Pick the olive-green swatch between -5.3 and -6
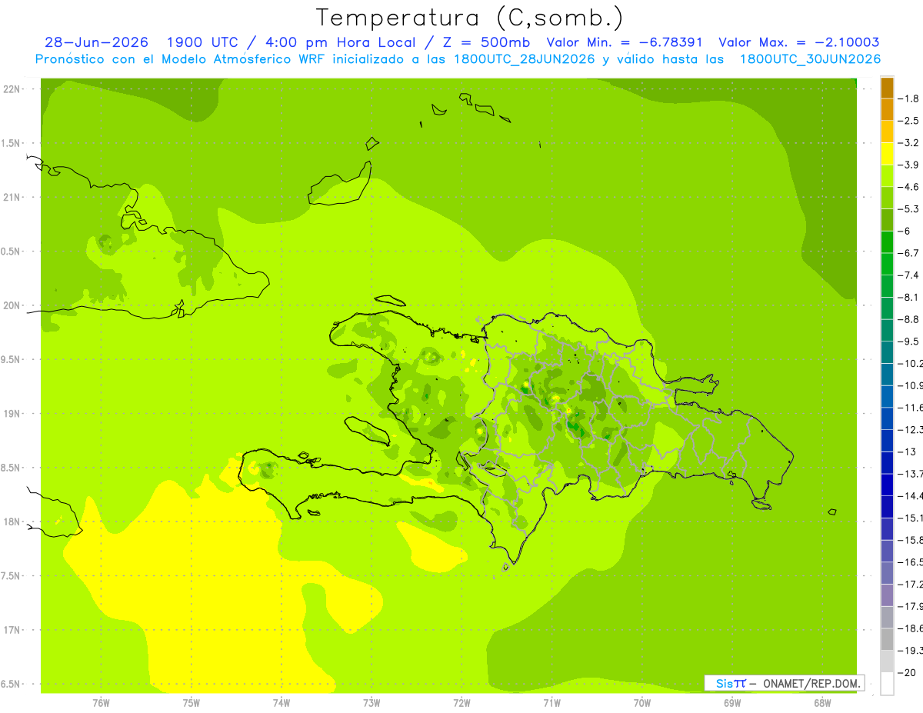This screenshot has height=713, width=923. pyautogui.click(x=887, y=220)
